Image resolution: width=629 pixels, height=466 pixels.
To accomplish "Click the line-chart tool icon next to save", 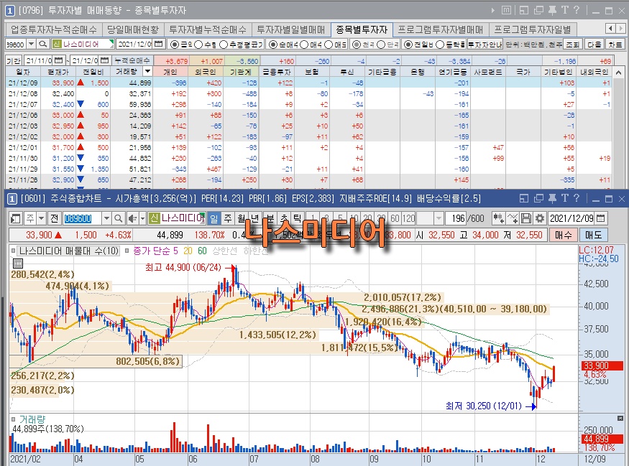I will (513, 218).
